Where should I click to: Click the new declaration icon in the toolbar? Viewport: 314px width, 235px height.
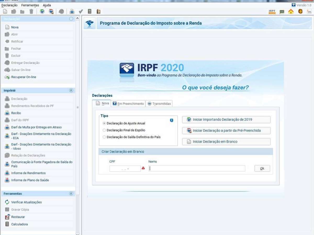pyautogui.click(x=5, y=11)
